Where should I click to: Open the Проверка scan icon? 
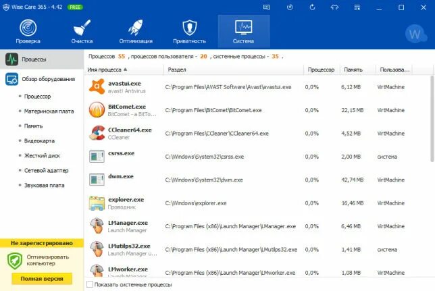tap(28, 28)
